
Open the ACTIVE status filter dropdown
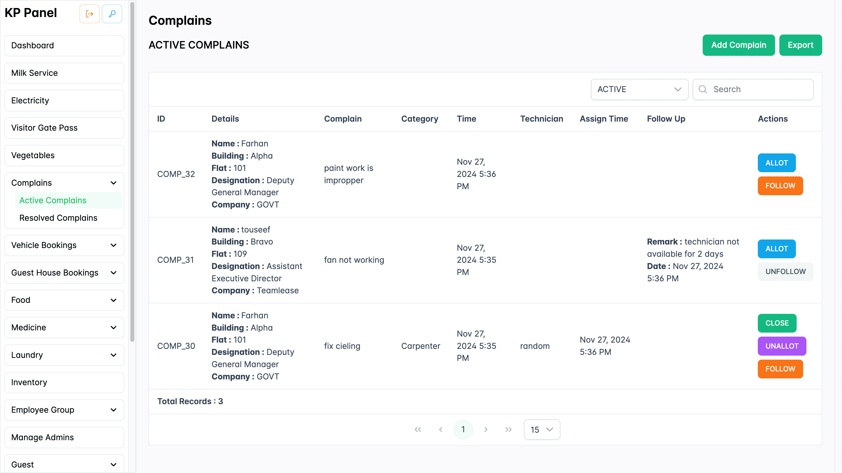pyautogui.click(x=639, y=89)
